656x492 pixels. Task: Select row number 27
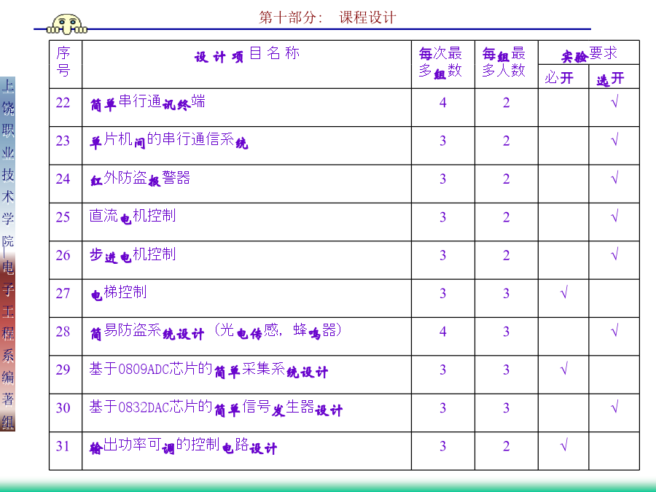[x=63, y=293]
